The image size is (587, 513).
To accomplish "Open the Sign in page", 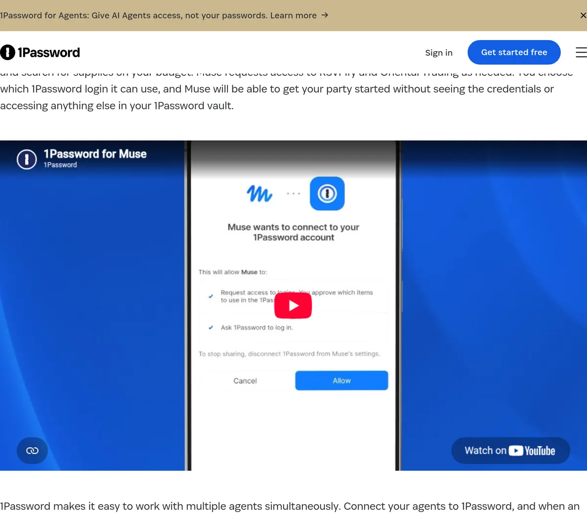I will coord(439,53).
